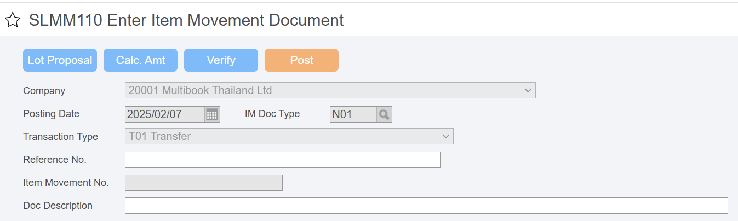The width and height of the screenshot is (738, 221).
Task: Click the Doc Description label
Action: tap(58, 206)
